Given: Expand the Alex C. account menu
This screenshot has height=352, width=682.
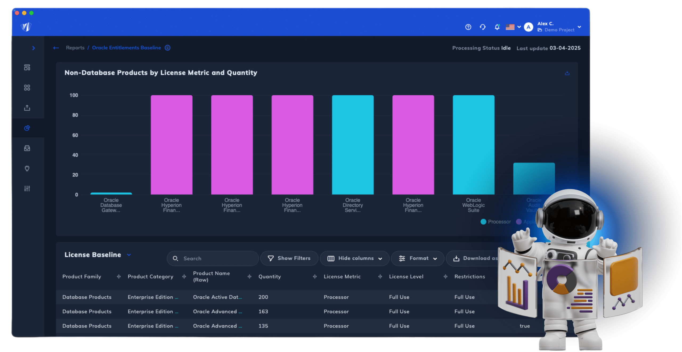Looking at the screenshot, I should pyautogui.click(x=579, y=27).
